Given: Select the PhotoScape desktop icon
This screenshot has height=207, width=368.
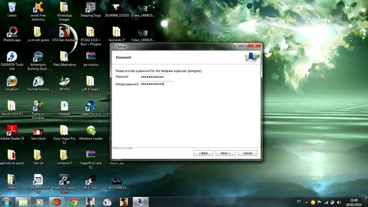Looking at the screenshot, I should click(x=11, y=34).
